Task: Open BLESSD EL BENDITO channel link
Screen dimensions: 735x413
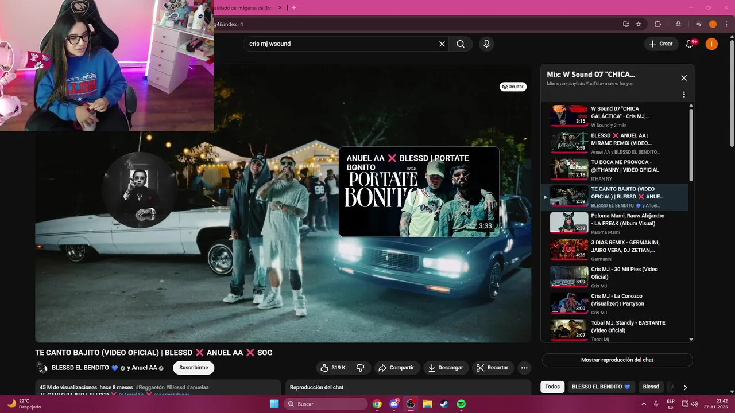Action: pyautogui.click(x=80, y=368)
